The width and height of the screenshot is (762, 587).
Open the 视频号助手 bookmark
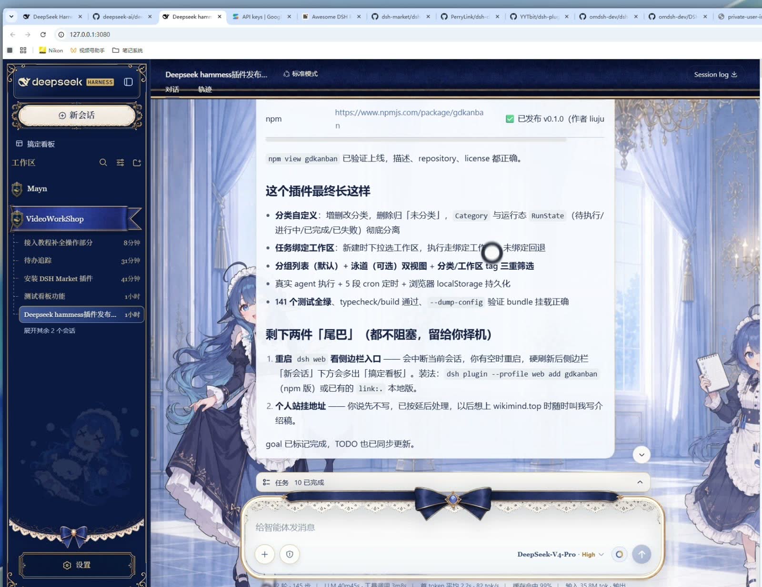point(87,50)
